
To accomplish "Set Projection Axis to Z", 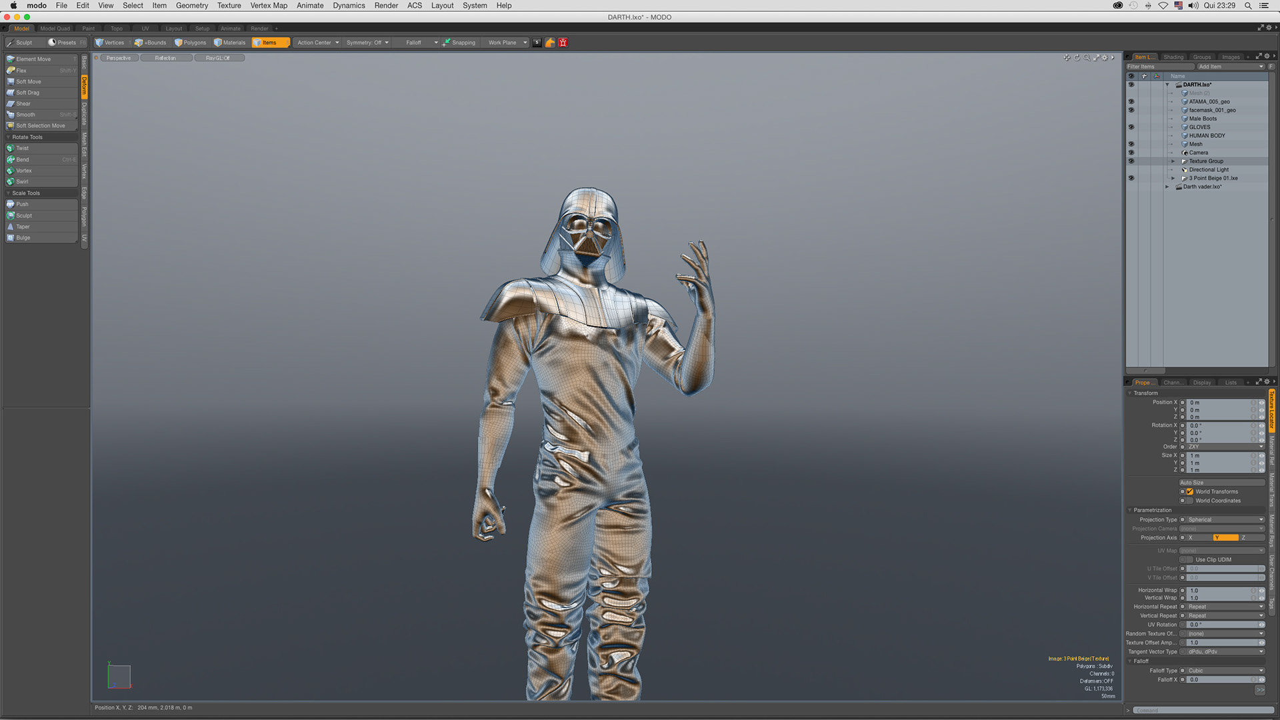I will coord(1252,538).
